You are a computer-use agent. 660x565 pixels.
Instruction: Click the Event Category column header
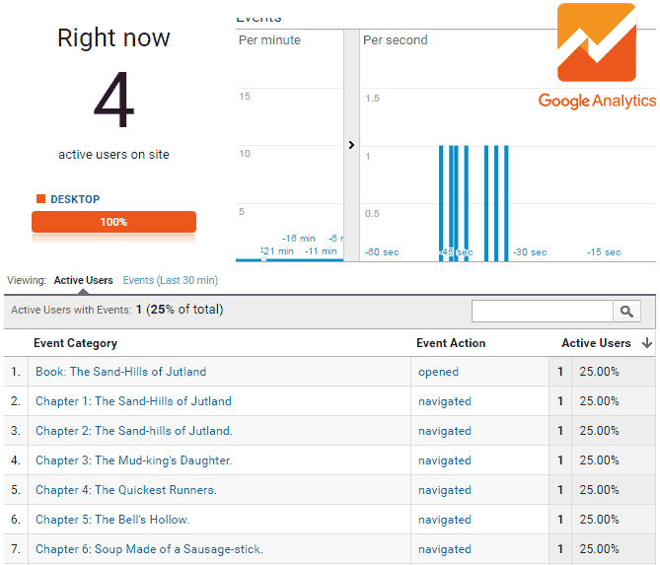coord(75,343)
